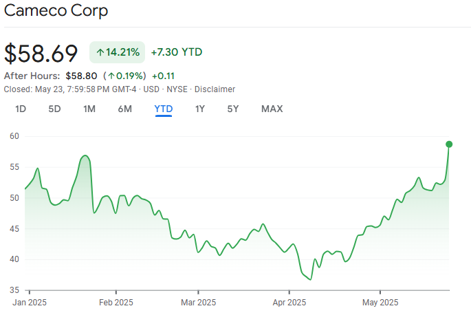Click the +7.30 YTD change text

click(x=176, y=52)
